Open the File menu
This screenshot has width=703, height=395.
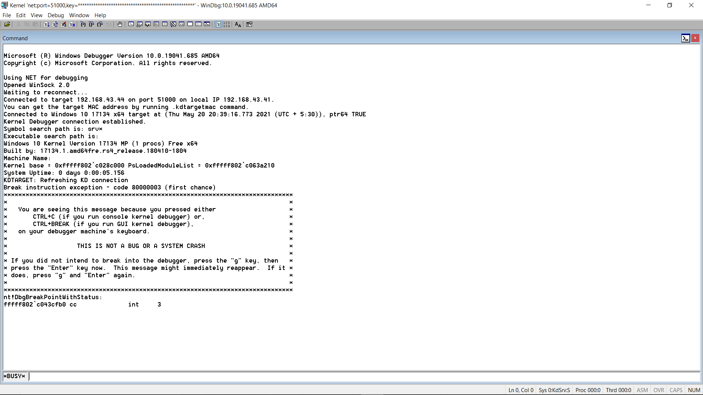[7, 15]
